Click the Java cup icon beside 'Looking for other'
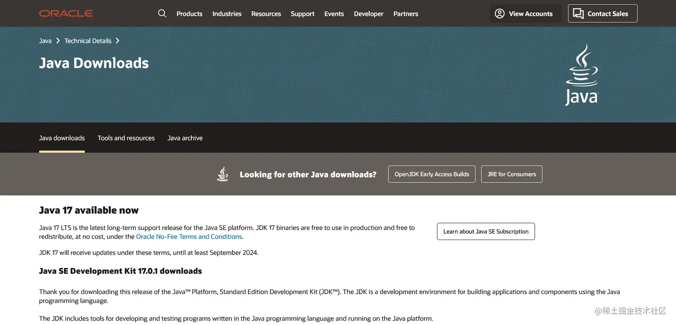The height and width of the screenshot is (325, 676). (223, 174)
